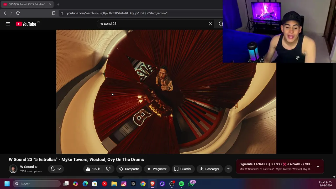Screen dimensions: 336x189
Task: Click the browser forward arrow
Action: pyautogui.click(x=11, y=13)
